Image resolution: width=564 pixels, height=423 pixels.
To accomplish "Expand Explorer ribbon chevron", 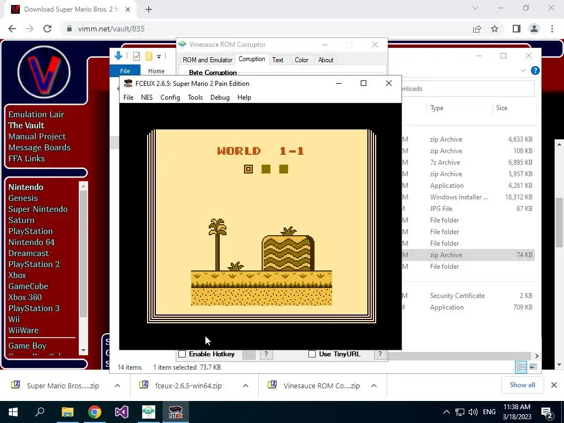I will point(523,70).
